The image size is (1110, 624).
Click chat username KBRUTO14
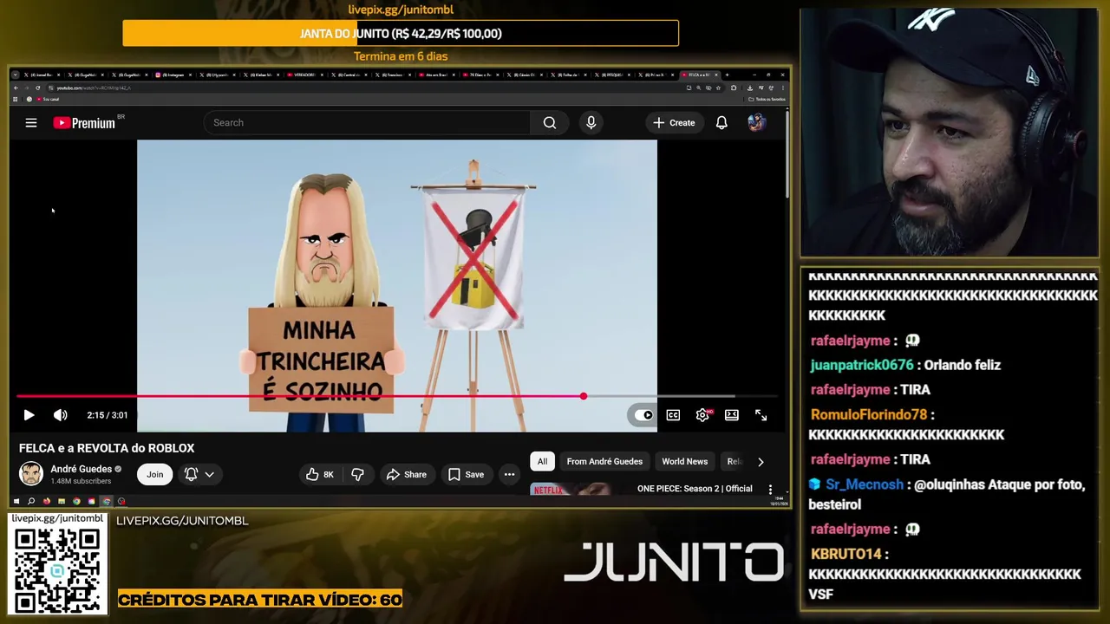tap(846, 554)
